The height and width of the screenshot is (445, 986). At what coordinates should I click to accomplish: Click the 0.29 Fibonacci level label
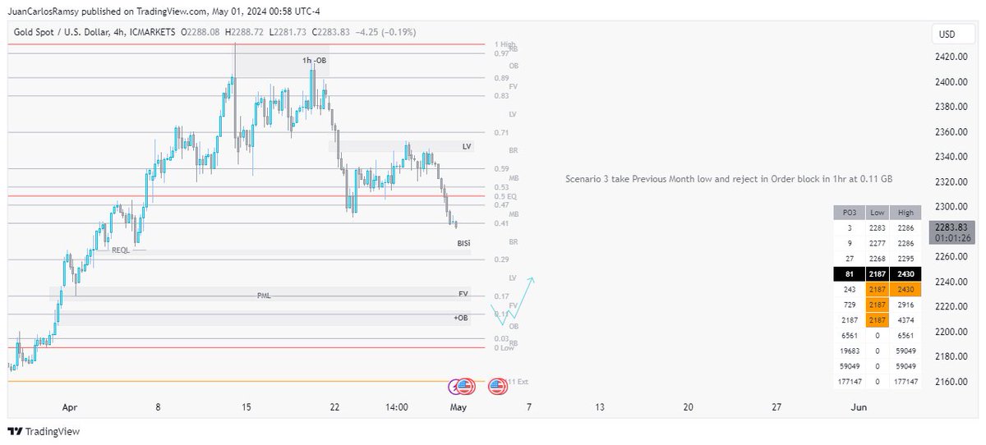coord(501,259)
